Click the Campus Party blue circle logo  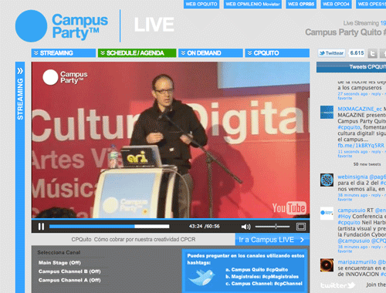31,26
